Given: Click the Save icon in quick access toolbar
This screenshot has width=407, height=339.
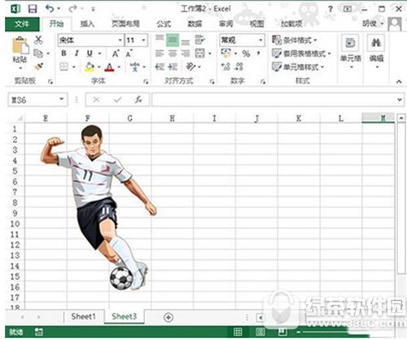Looking at the screenshot, I should pos(33,9).
